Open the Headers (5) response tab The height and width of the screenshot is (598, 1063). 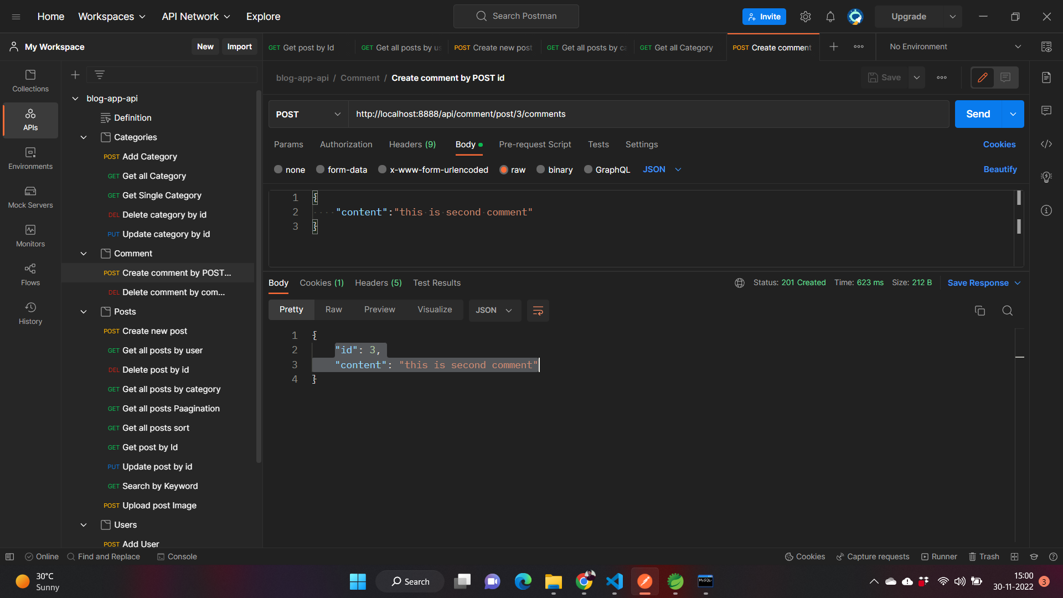(x=378, y=283)
